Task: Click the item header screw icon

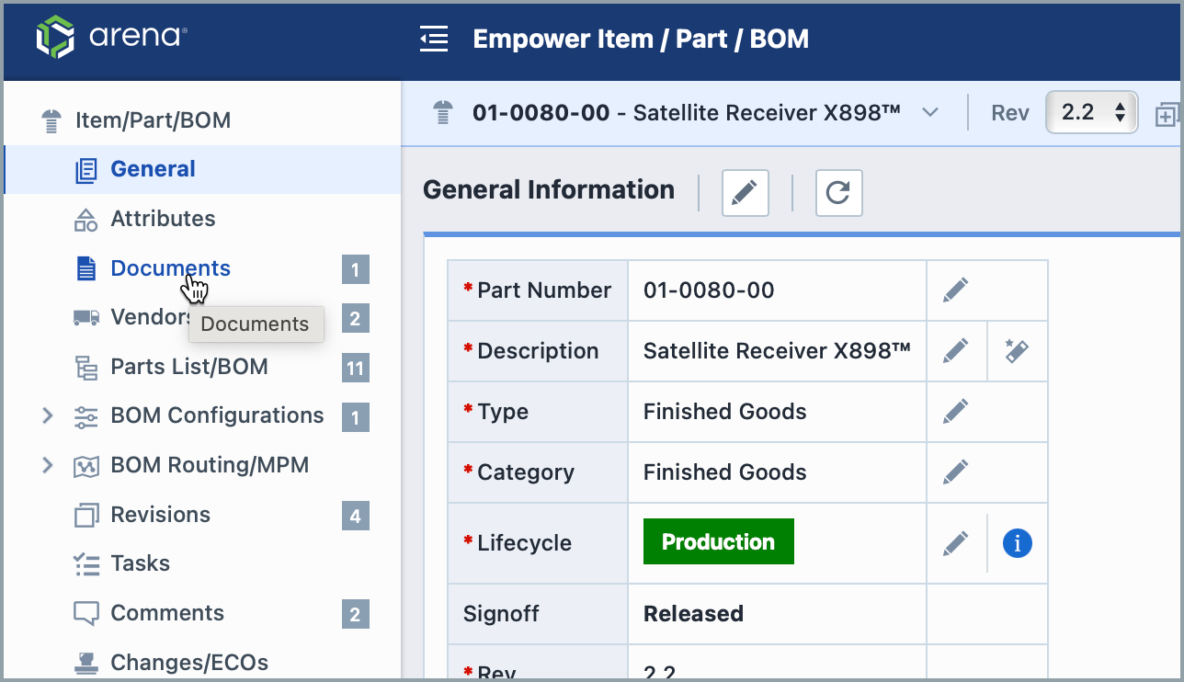Action: point(444,113)
